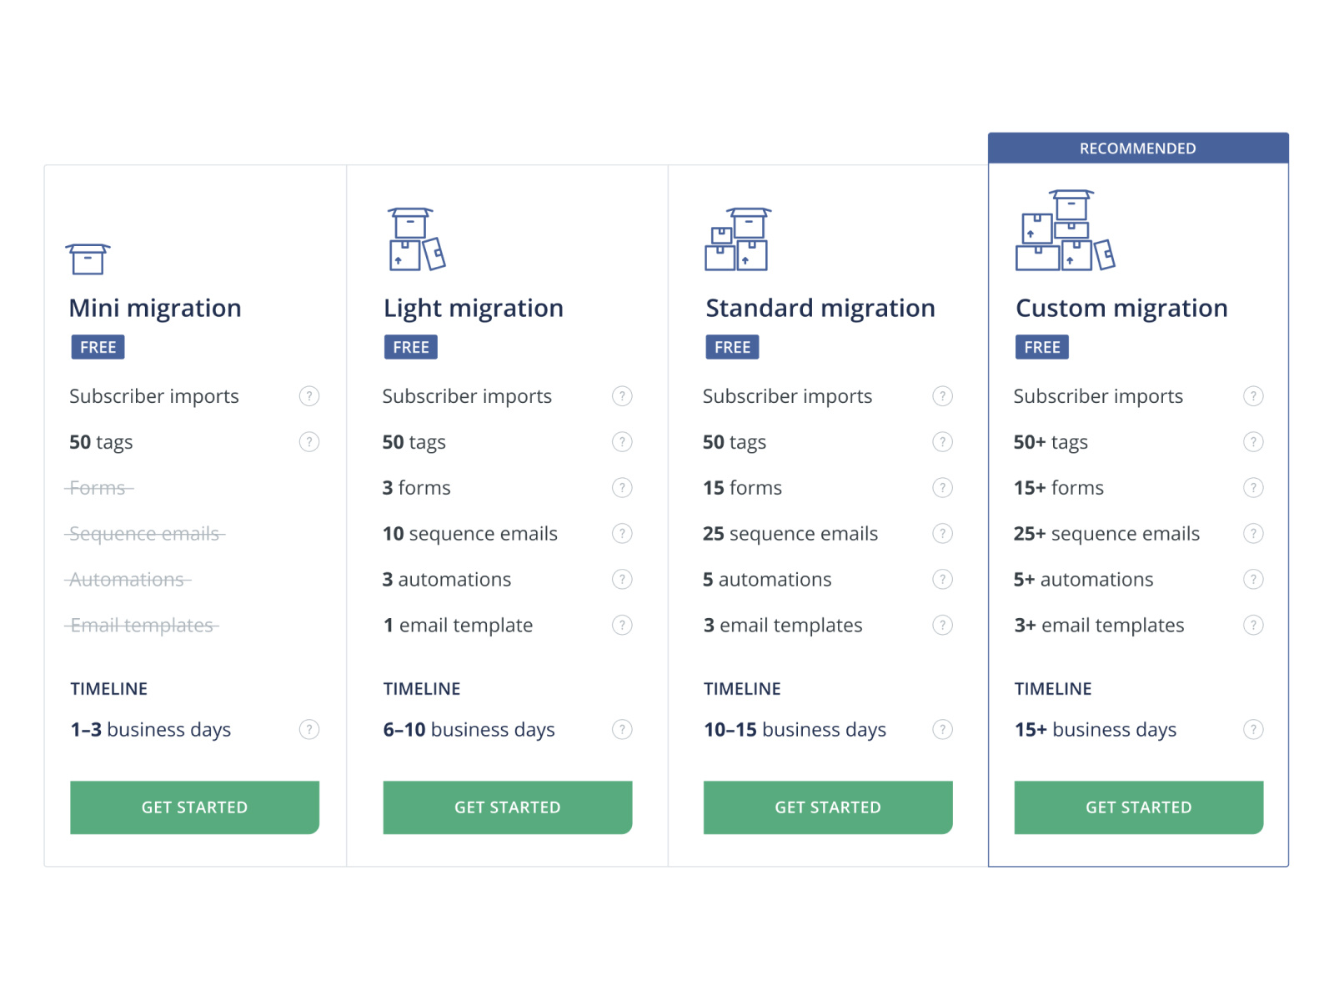Click the Standard migration boxes icon
This screenshot has width=1334, height=1001.
[737, 240]
